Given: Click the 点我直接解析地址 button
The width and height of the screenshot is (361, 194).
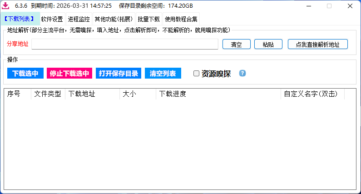Looking at the screenshot, I should [317, 44].
